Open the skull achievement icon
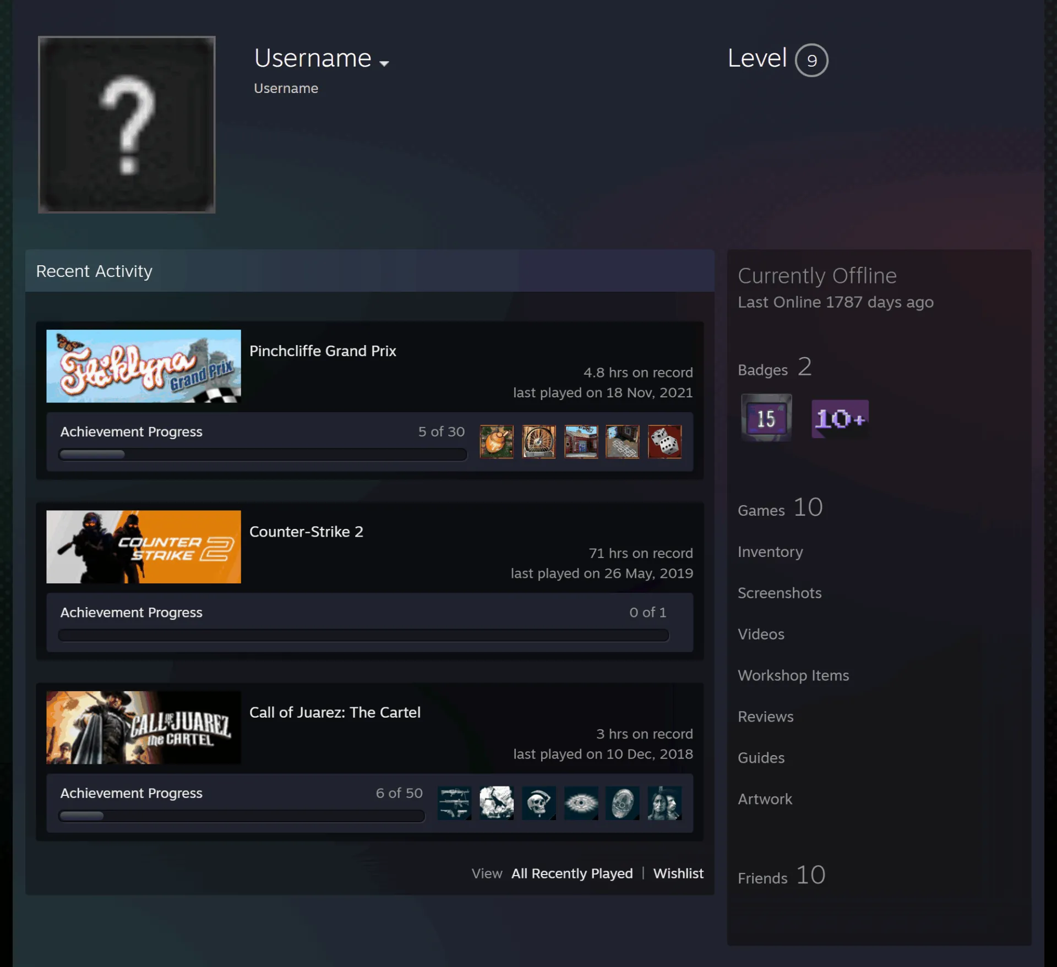 [538, 803]
